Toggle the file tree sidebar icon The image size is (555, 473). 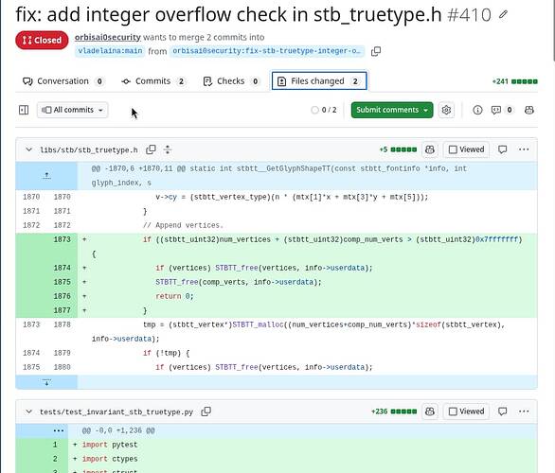24,110
